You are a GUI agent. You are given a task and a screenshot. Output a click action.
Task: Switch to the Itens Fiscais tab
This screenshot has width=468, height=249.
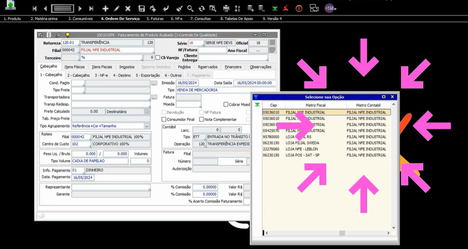tap(102, 67)
